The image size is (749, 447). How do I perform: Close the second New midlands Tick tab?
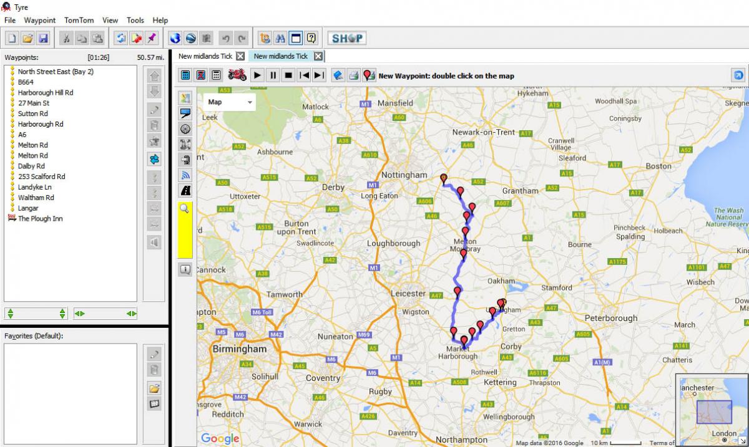(x=318, y=56)
